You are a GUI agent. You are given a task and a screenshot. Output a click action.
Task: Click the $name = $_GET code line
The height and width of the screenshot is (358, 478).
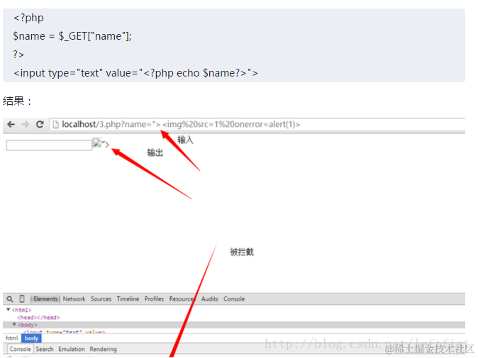(x=72, y=36)
